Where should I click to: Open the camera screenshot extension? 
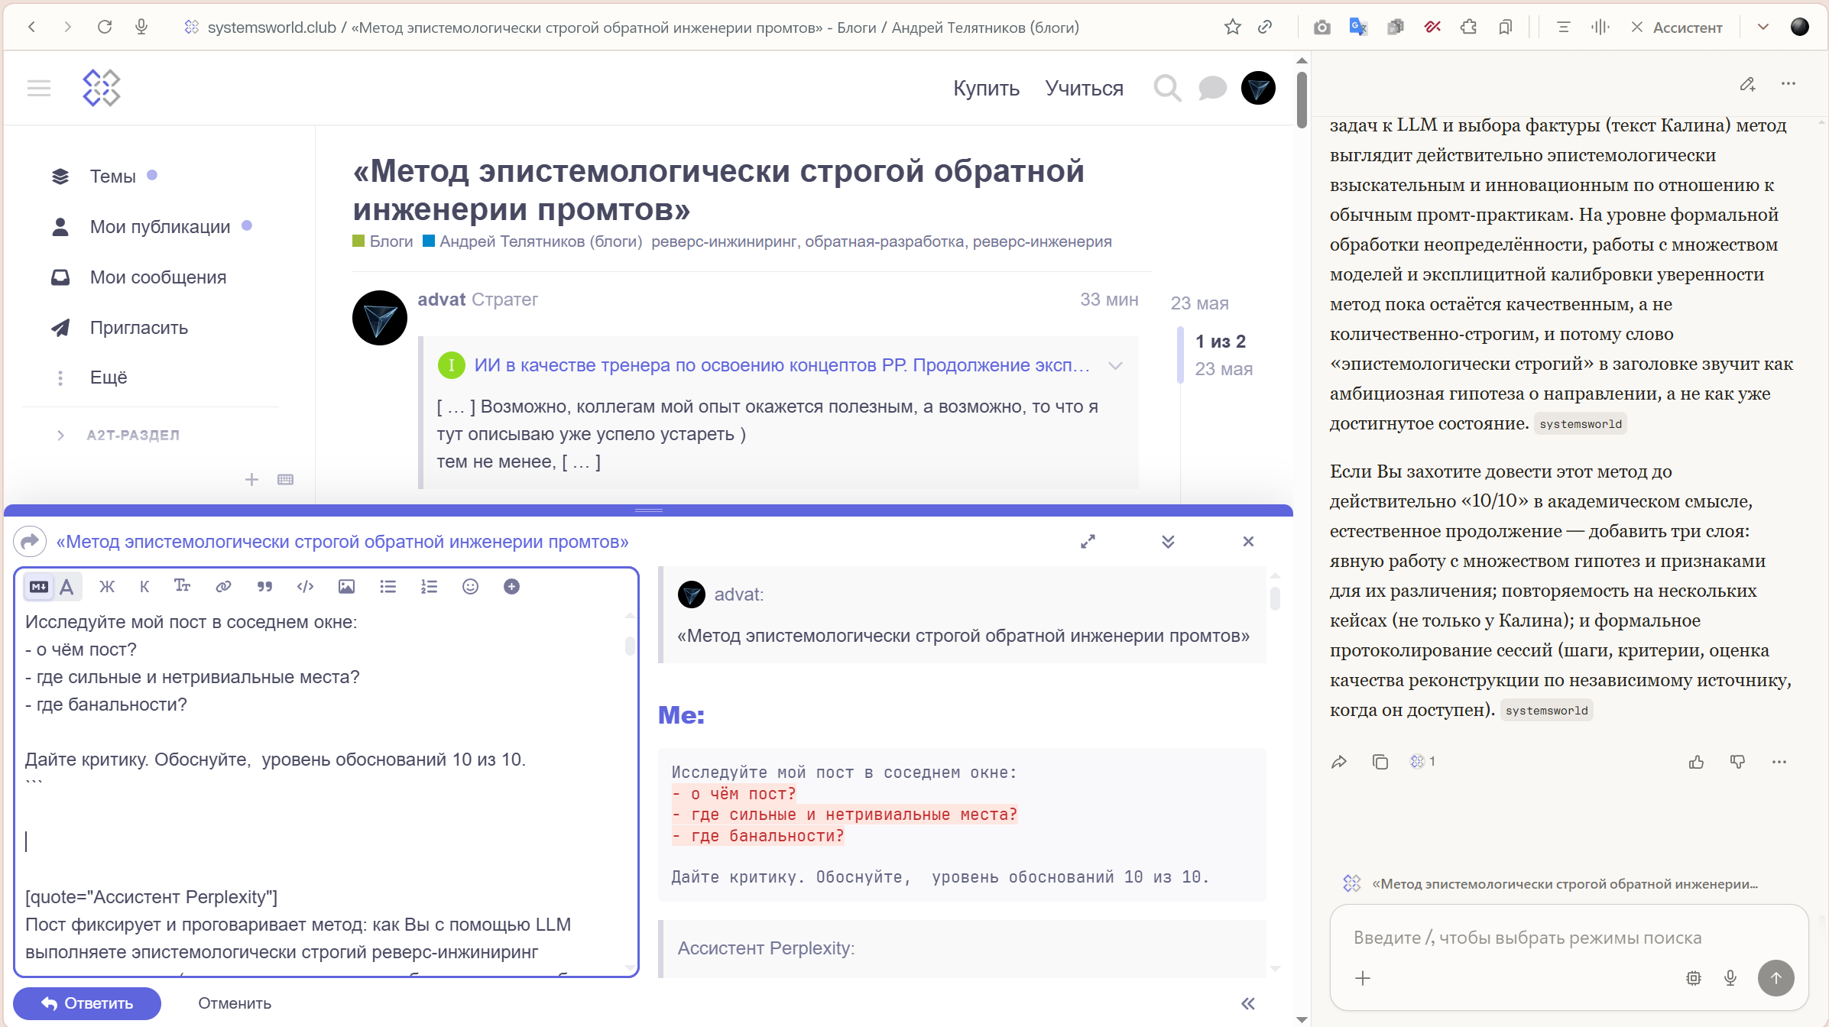point(1321,28)
